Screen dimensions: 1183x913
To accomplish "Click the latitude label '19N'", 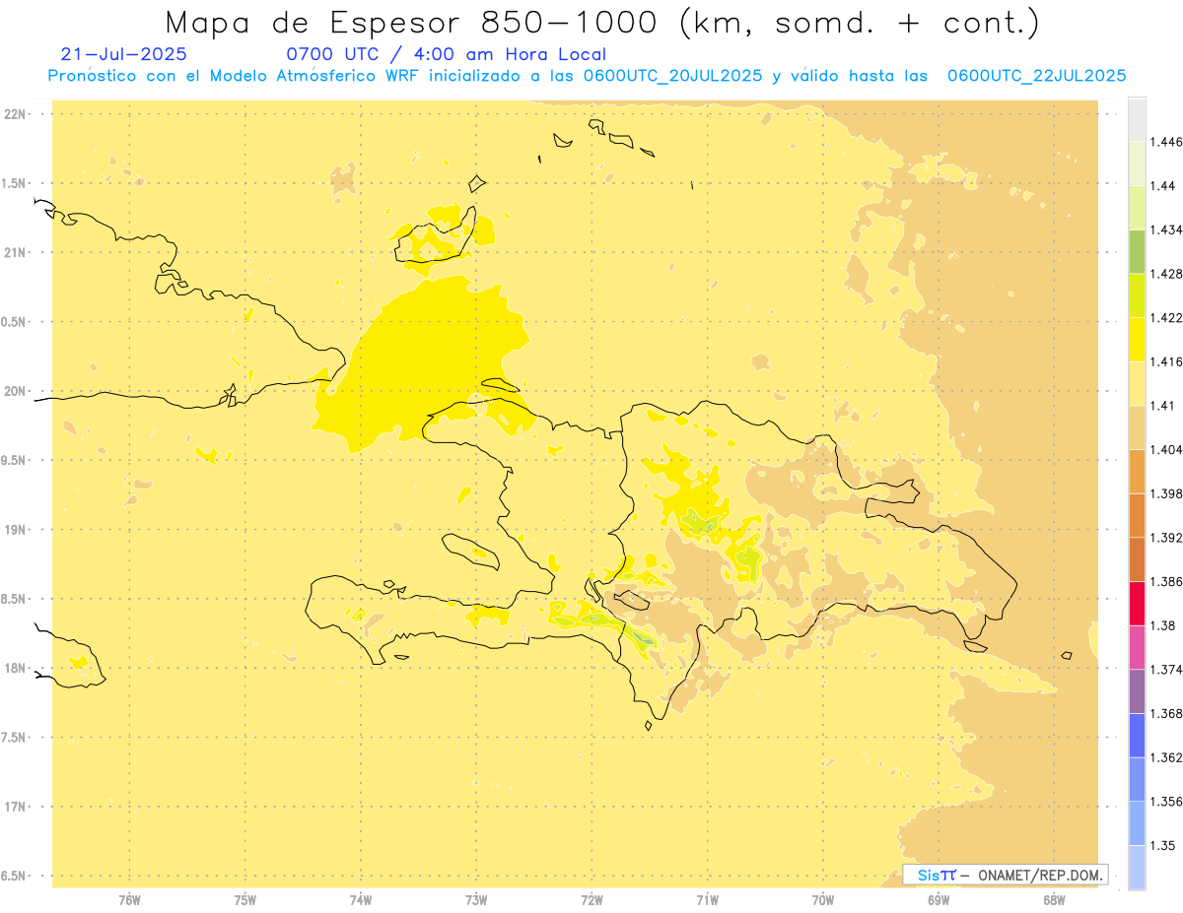I will pyautogui.click(x=14, y=530).
